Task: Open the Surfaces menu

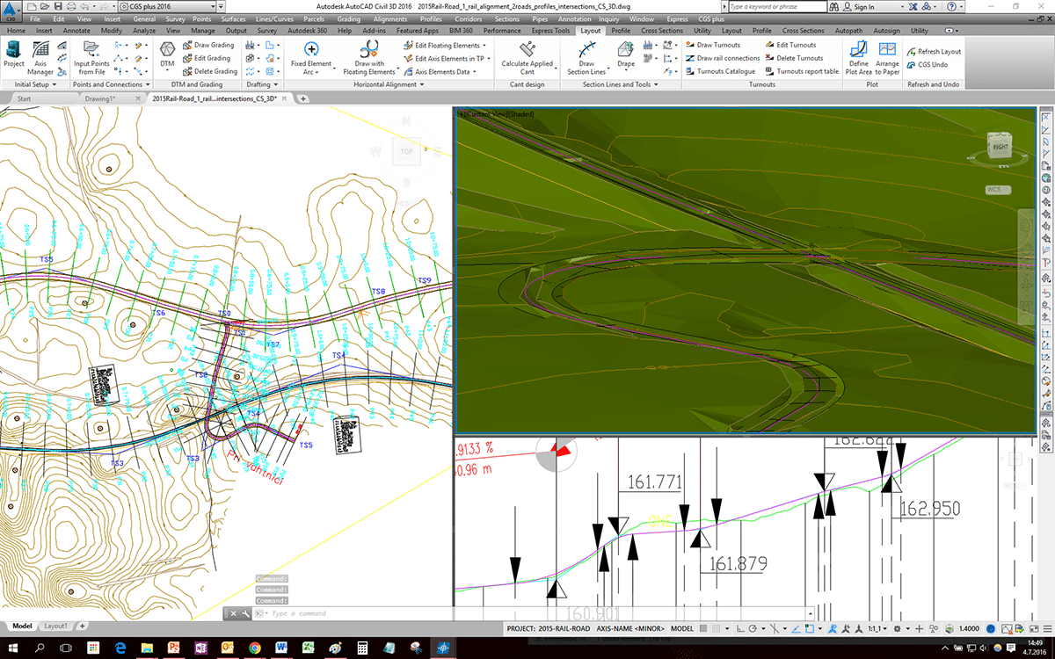Action: pos(233,18)
